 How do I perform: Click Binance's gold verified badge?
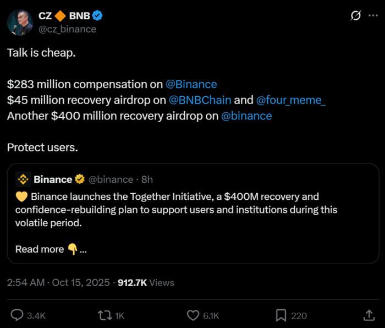80,179
